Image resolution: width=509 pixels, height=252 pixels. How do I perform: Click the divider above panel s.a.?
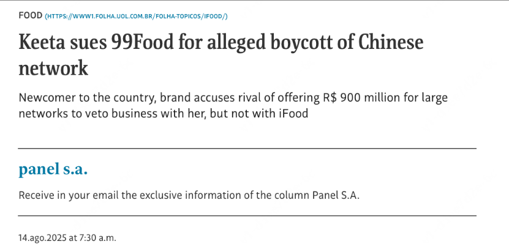pyautogui.click(x=247, y=149)
